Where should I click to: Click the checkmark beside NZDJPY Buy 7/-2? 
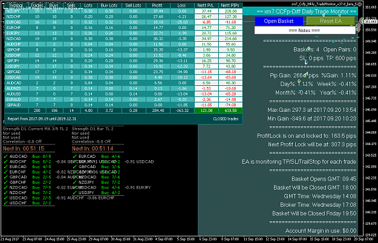[x=75, y=183]
